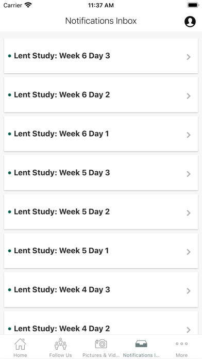Open Lent Study: Week 6 Day 2

click(x=101, y=95)
